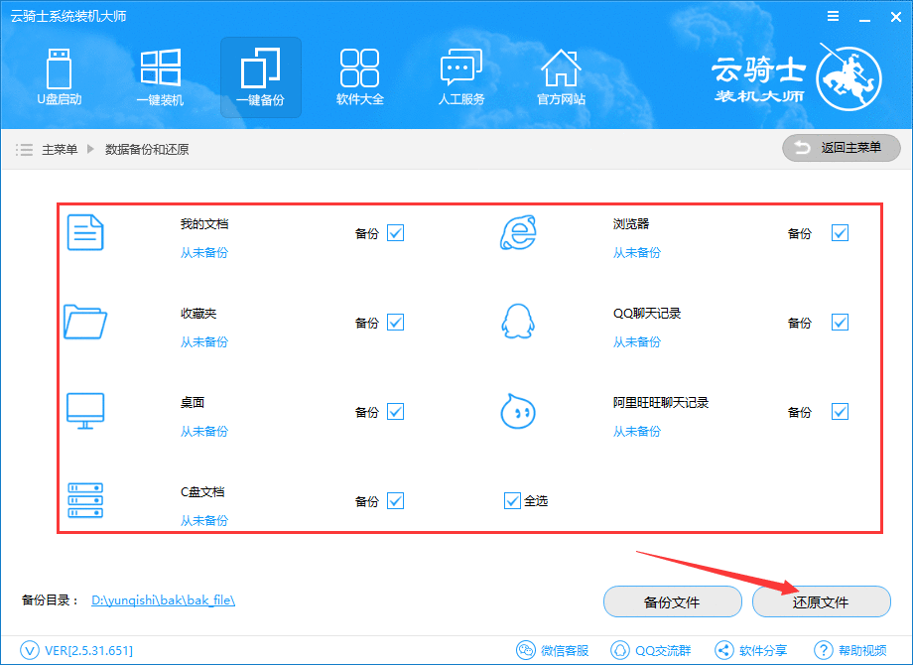This screenshot has height=665, width=913.
Task: Click the 还原文件 restore button
Action: click(x=822, y=601)
